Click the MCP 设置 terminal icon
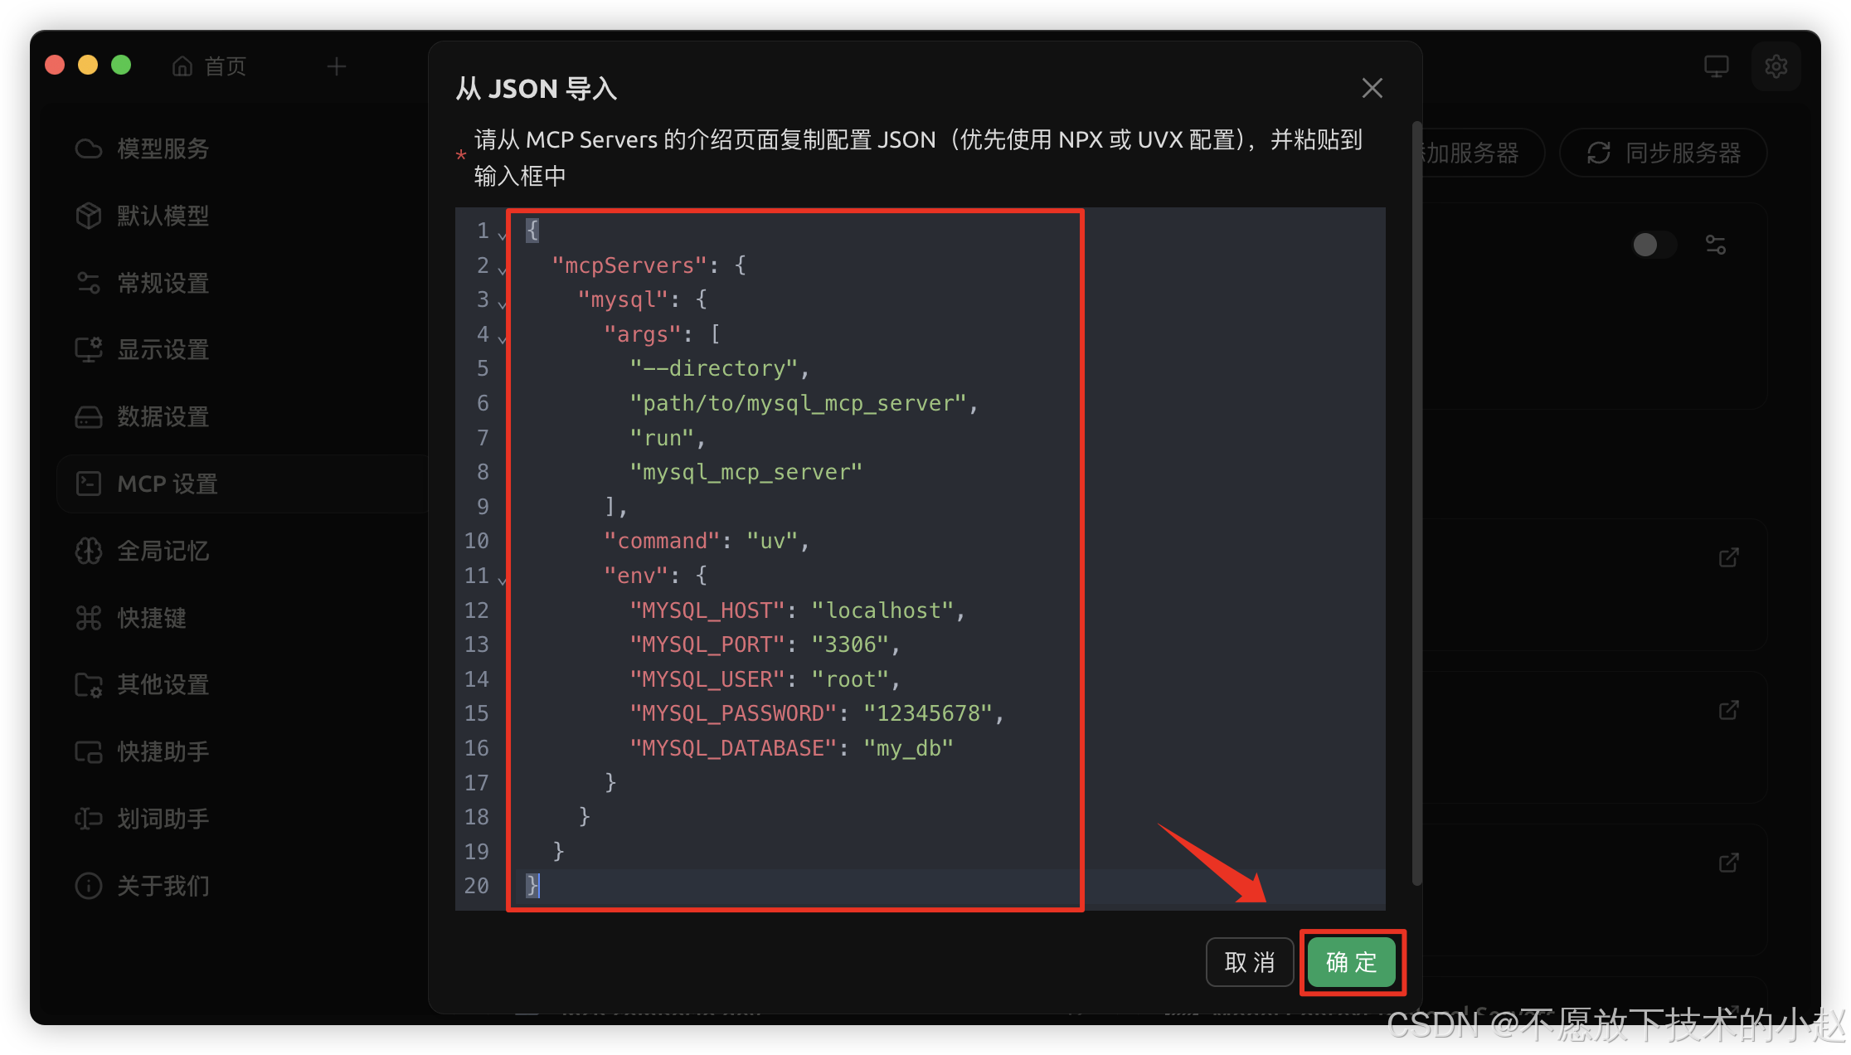 pyautogui.click(x=89, y=484)
